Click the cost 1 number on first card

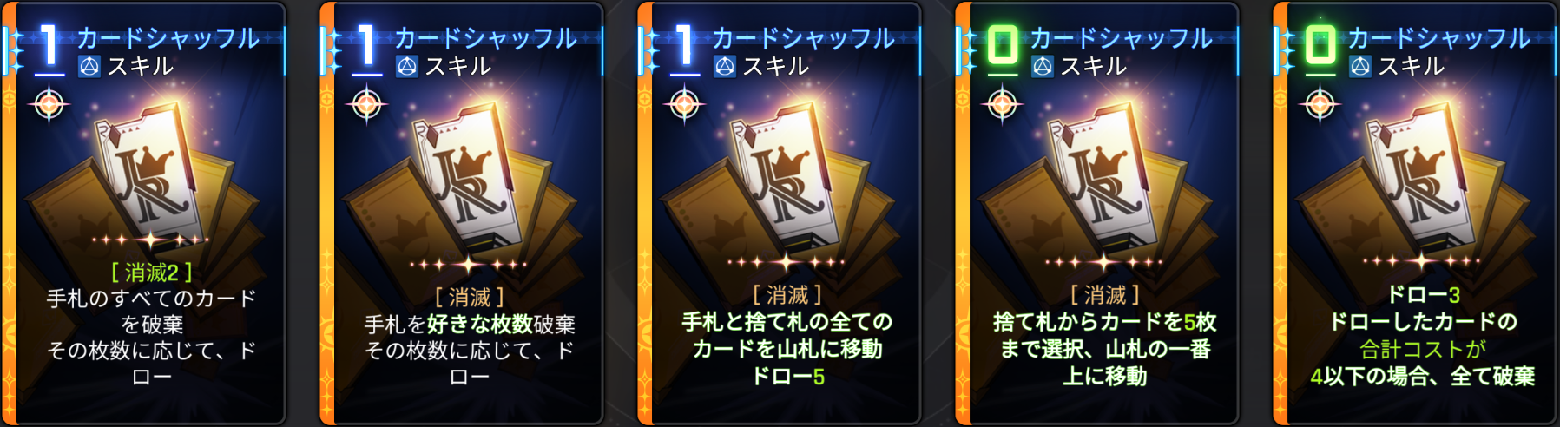pyautogui.click(x=49, y=46)
